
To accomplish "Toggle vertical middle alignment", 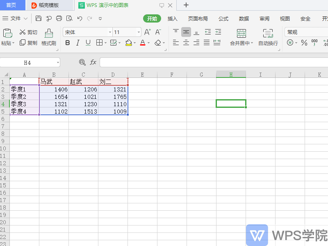I will pos(186,32).
